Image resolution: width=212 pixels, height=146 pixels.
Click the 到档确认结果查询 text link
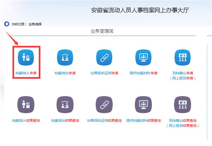pos(183,120)
